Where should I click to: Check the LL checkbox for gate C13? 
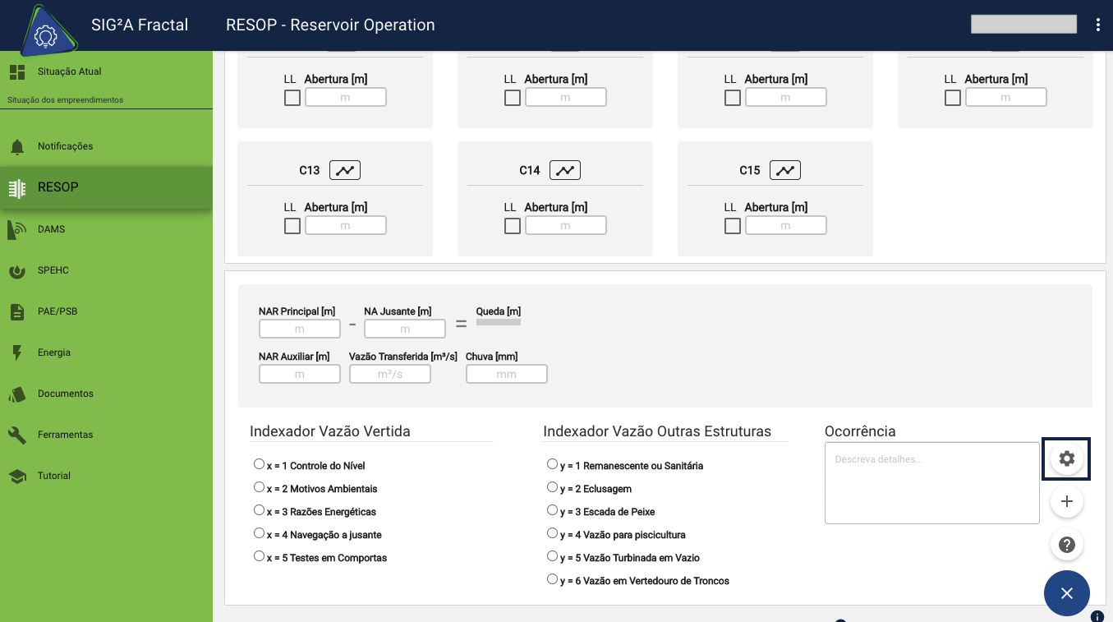coord(292,225)
